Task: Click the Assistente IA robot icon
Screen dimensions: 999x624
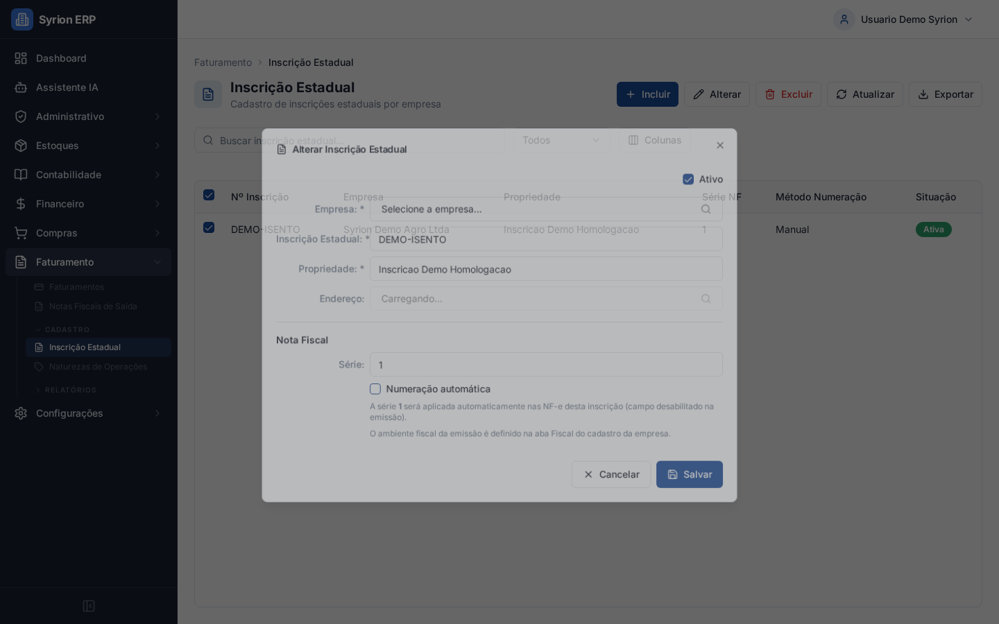Action: (21, 87)
